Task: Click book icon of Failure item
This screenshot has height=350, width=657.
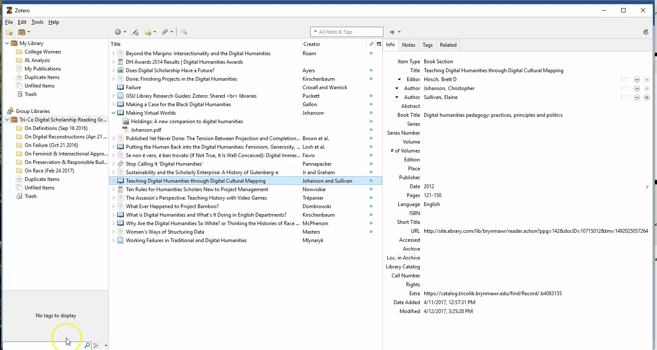Action: 120,87
